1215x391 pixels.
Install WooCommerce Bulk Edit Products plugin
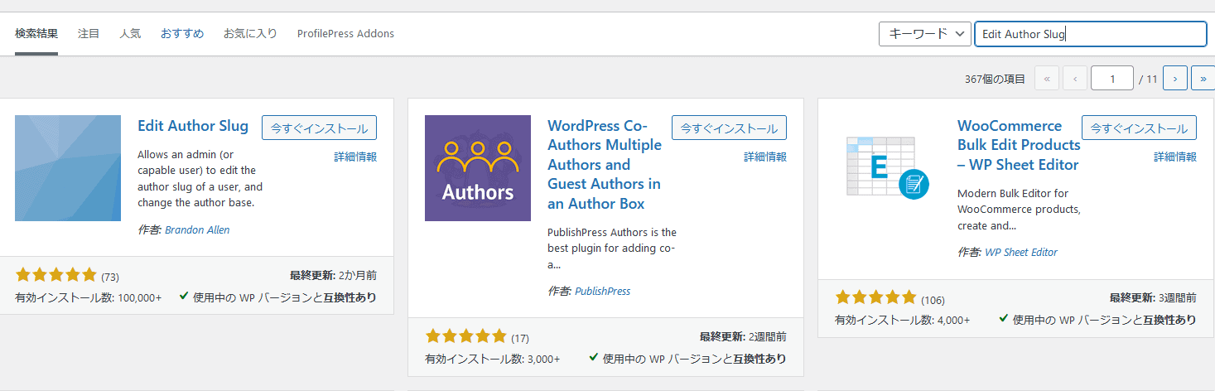pos(1139,128)
